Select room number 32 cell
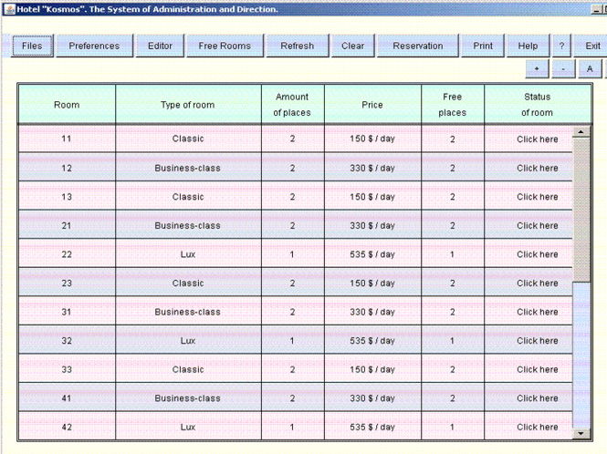The image size is (607, 454). [67, 341]
